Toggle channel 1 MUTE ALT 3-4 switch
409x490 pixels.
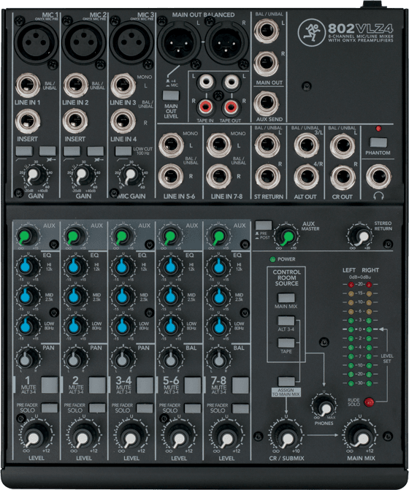point(50,384)
